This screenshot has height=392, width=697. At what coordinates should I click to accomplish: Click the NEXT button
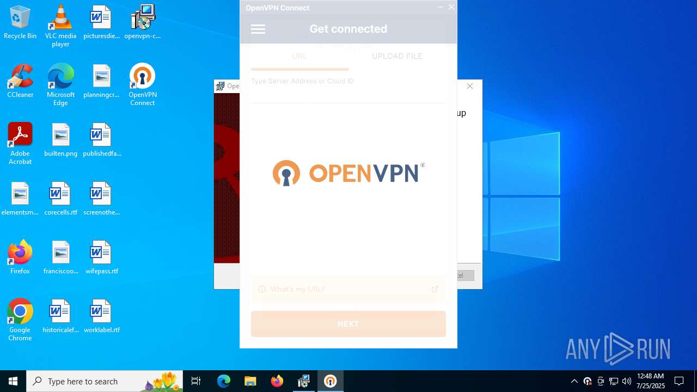(348, 324)
